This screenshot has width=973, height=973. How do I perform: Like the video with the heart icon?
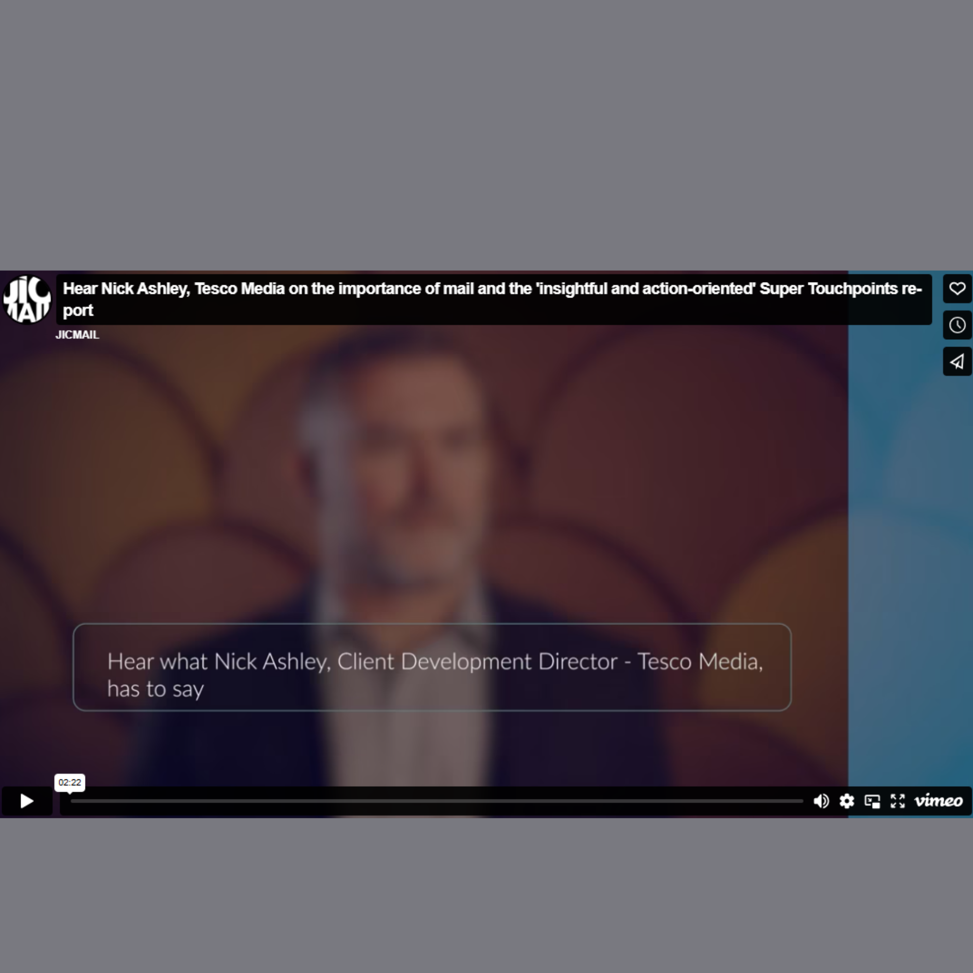pyautogui.click(x=957, y=288)
